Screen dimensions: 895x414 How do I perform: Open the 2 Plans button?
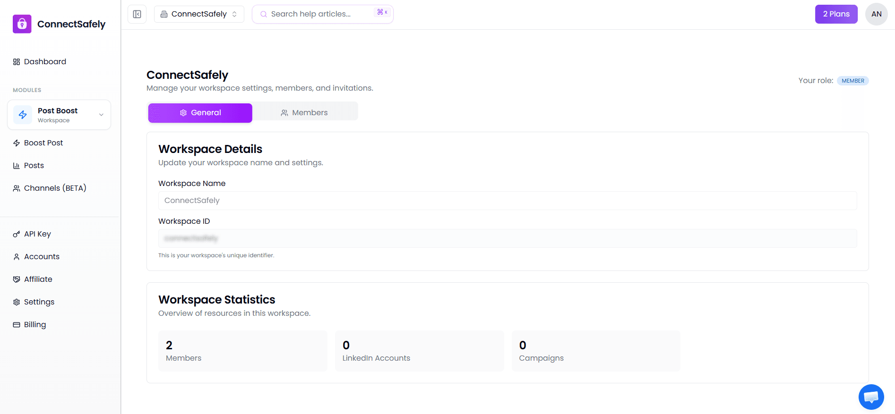coord(836,14)
